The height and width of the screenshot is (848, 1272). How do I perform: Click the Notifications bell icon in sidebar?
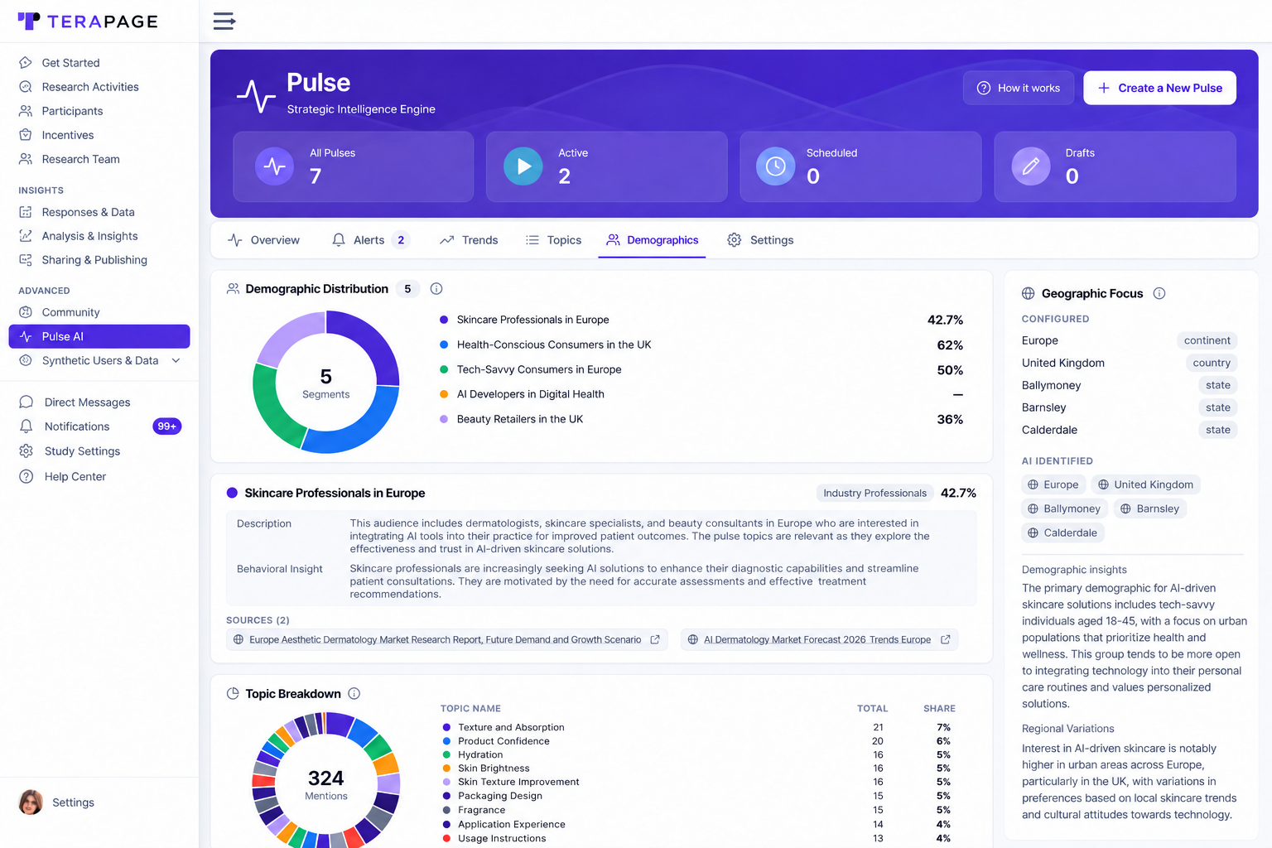pos(26,426)
